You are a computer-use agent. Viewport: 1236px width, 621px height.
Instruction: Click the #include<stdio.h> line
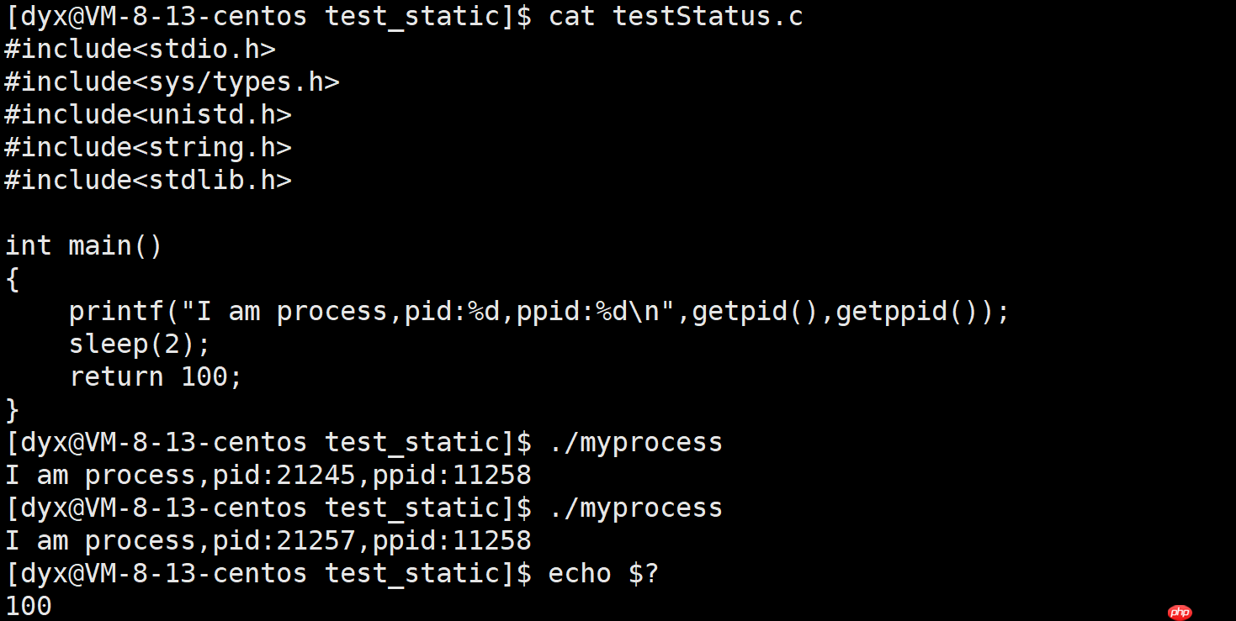point(141,49)
